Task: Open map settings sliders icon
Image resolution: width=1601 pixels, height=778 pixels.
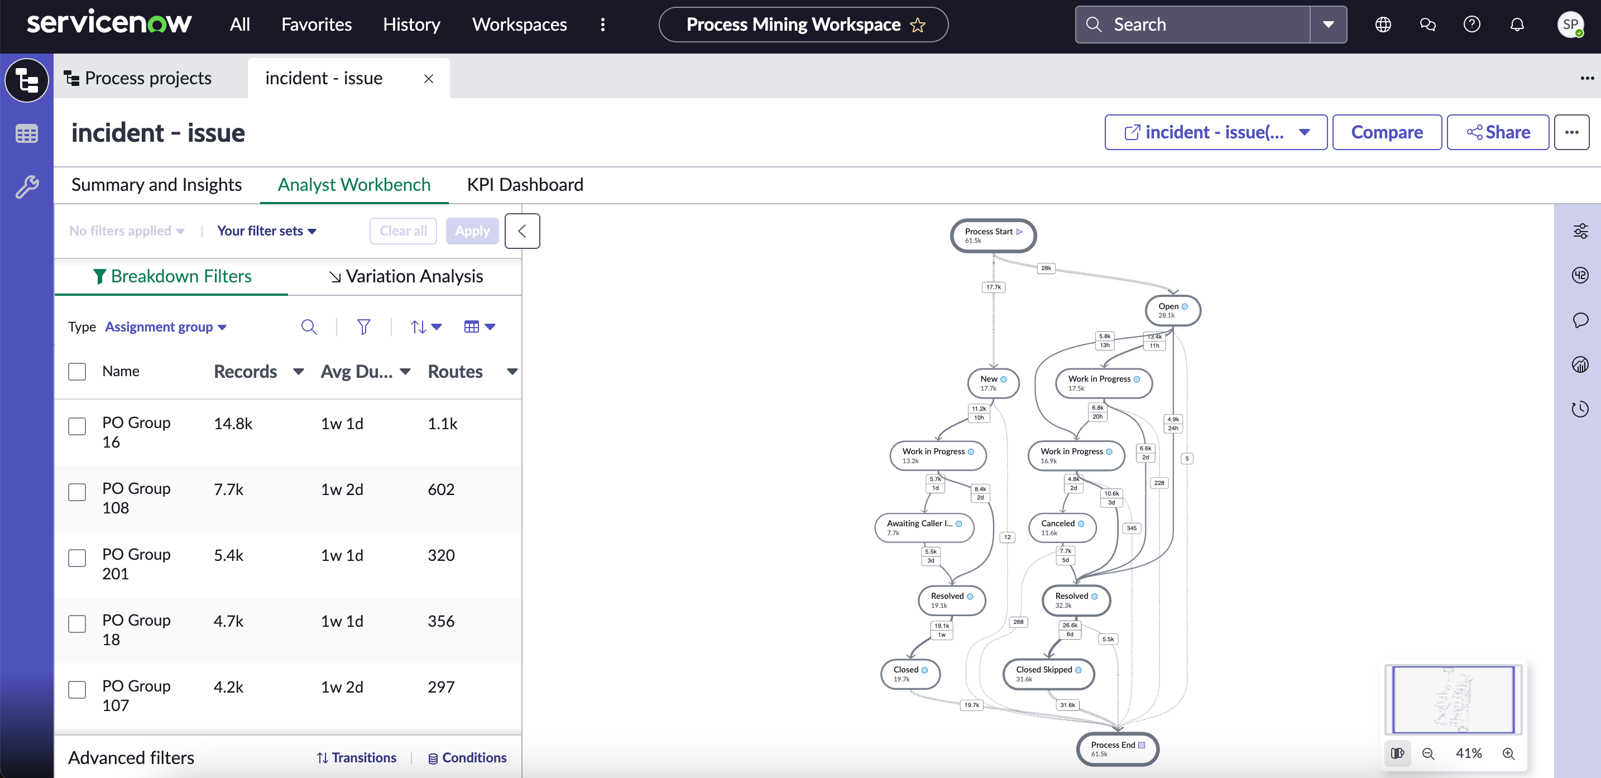Action: [x=1580, y=231]
